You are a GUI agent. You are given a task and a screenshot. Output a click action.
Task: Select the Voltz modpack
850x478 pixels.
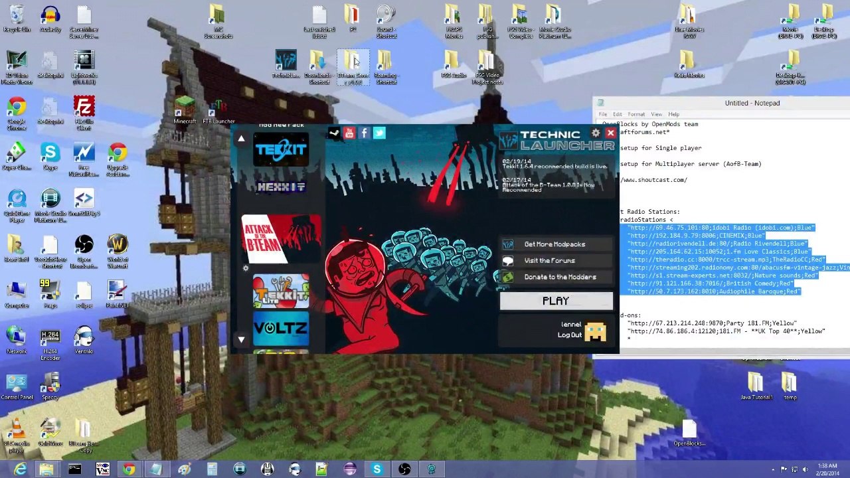point(281,328)
